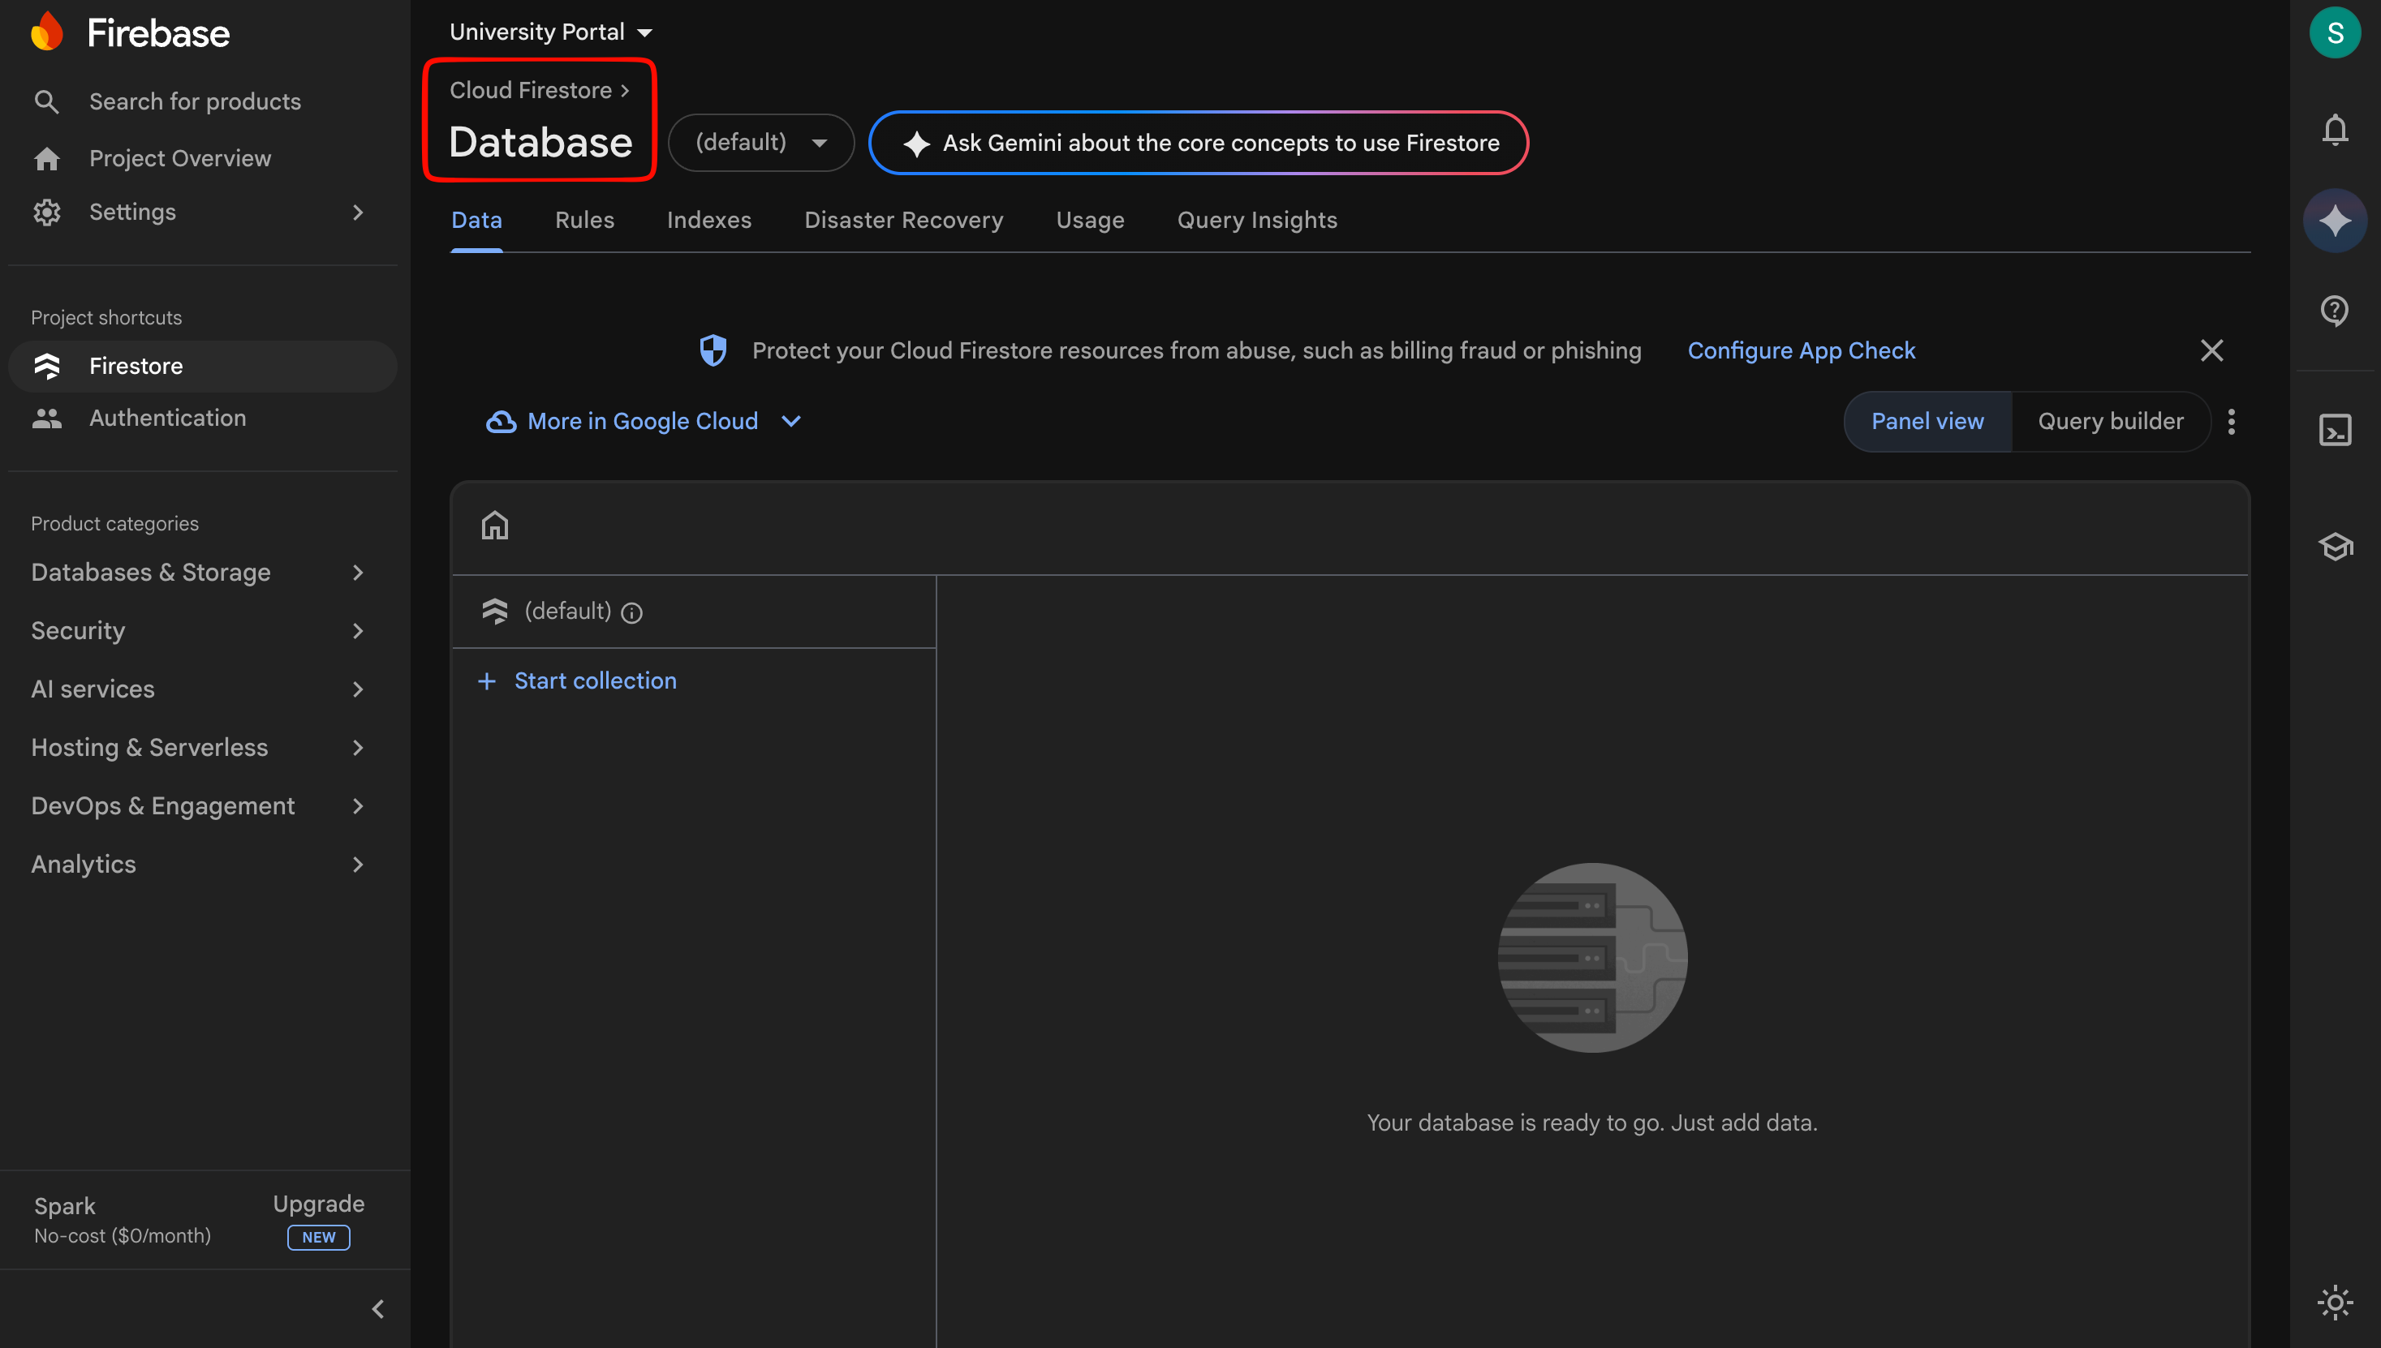The height and width of the screenshot is (1348, 2381).
Task: Open Gemini assistant sparkle button
Action: 2335,221
